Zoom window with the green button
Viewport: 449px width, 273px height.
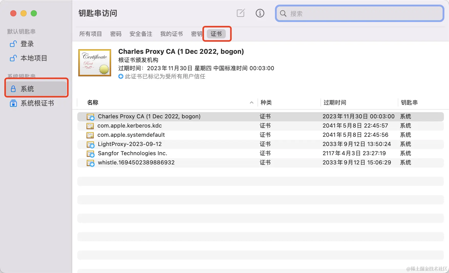click(x=34, y=13)
